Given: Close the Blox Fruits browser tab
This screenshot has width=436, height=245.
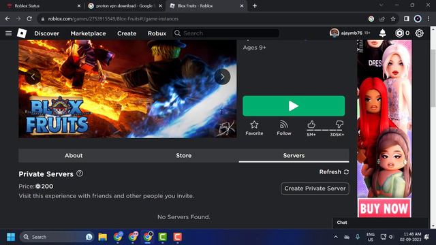Looking at the screenshot, I should tap(242, 6).
